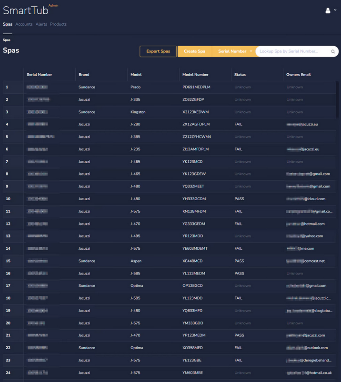The width and height of the screenshot is (341, 382).
Task: Switch to the Spas tab
Action: pos(8,24)
